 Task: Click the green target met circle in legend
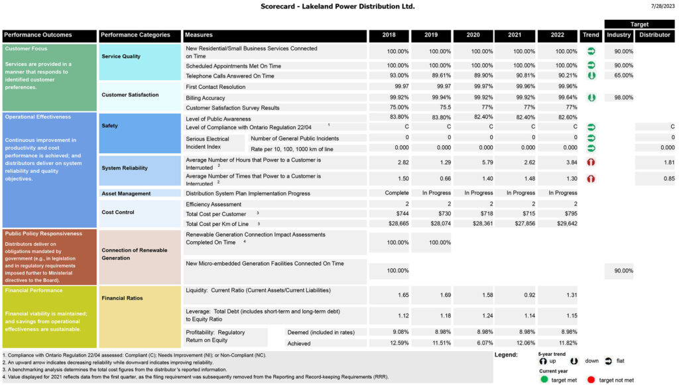(x=544, y=380)
